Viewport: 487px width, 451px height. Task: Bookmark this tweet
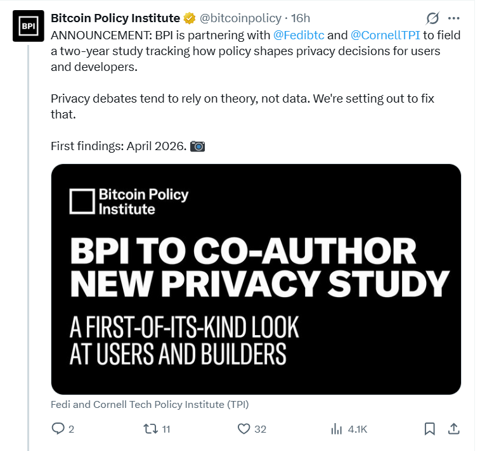click(429, 429)
